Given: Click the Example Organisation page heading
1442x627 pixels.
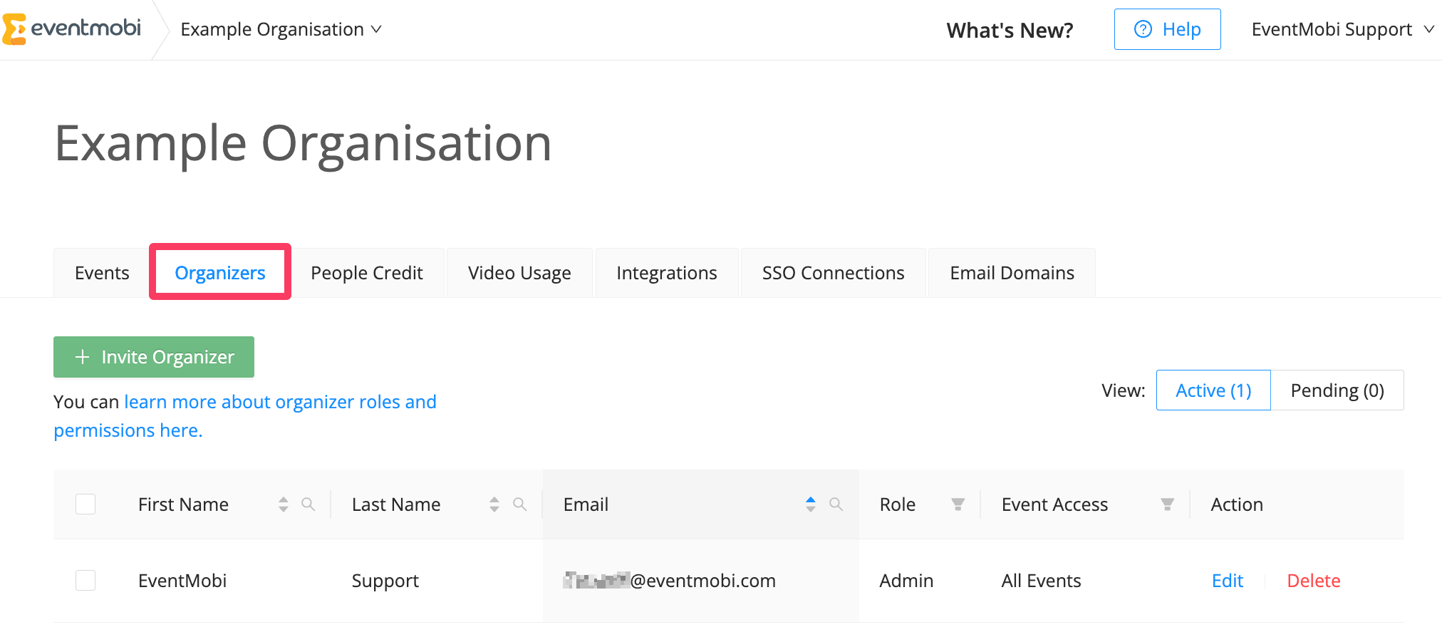Looking at the screenshot, I should pos(304,143).
